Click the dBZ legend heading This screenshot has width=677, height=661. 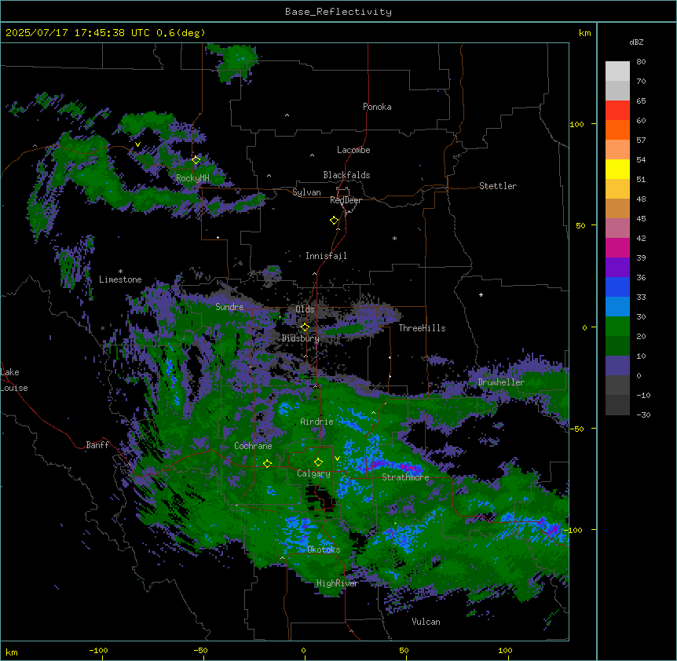pyautogui.click(x=636, y=42)
